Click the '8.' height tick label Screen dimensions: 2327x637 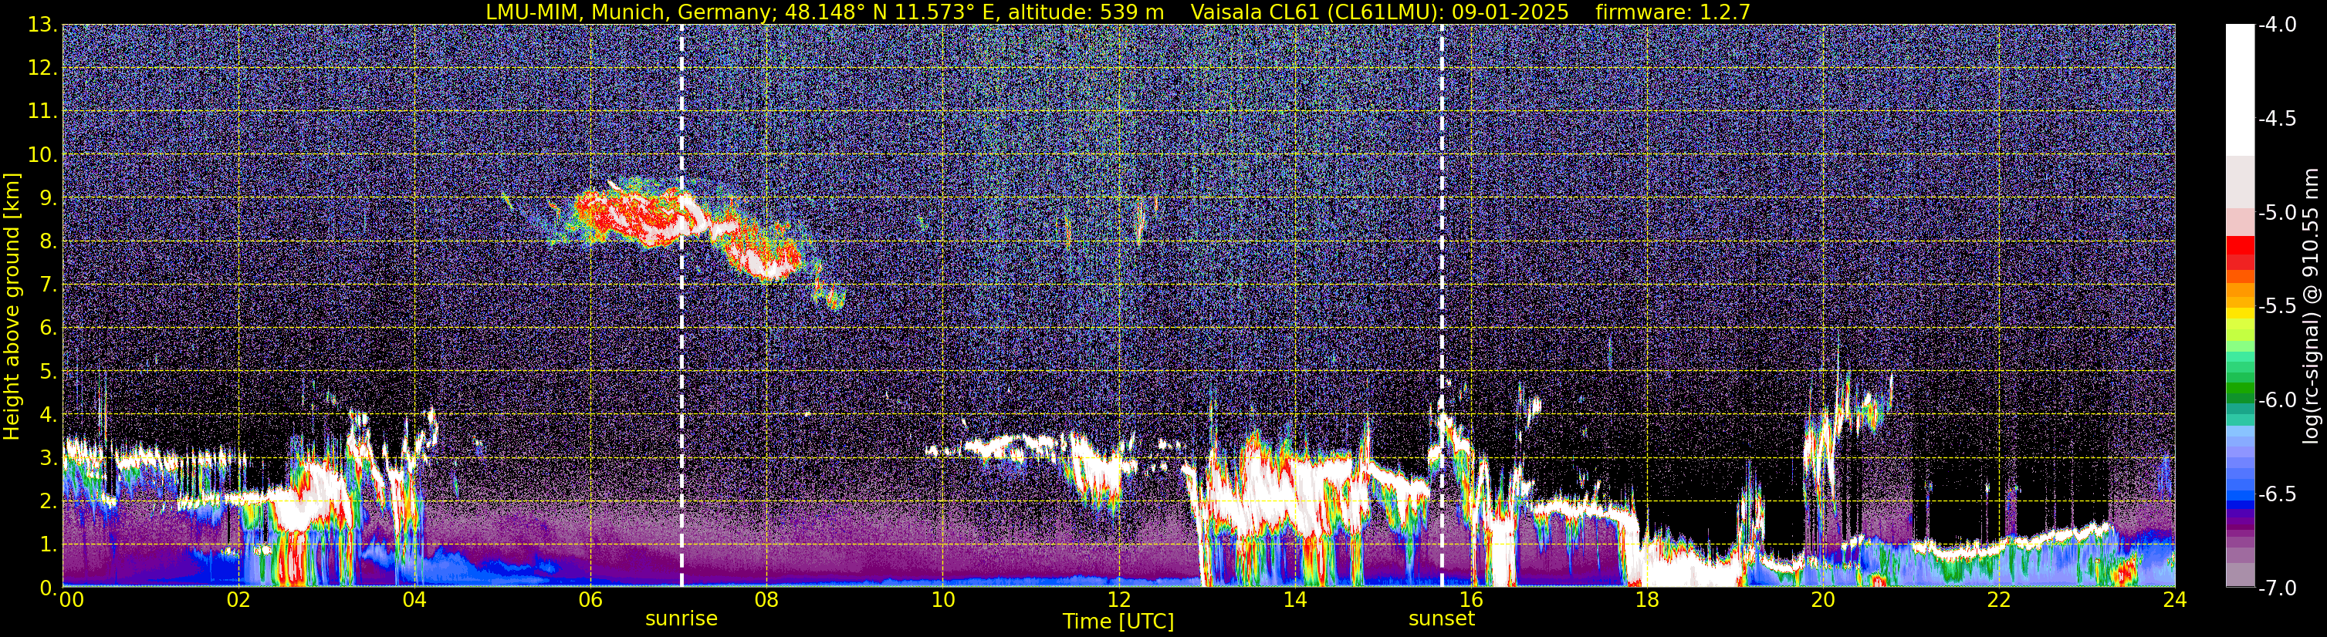[49, 241]
